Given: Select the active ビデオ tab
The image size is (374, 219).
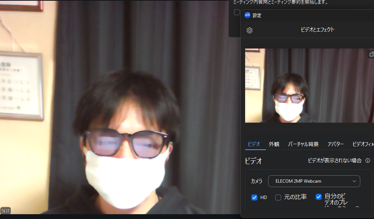Looking at the screenshot, I should (x=254, y=144).
